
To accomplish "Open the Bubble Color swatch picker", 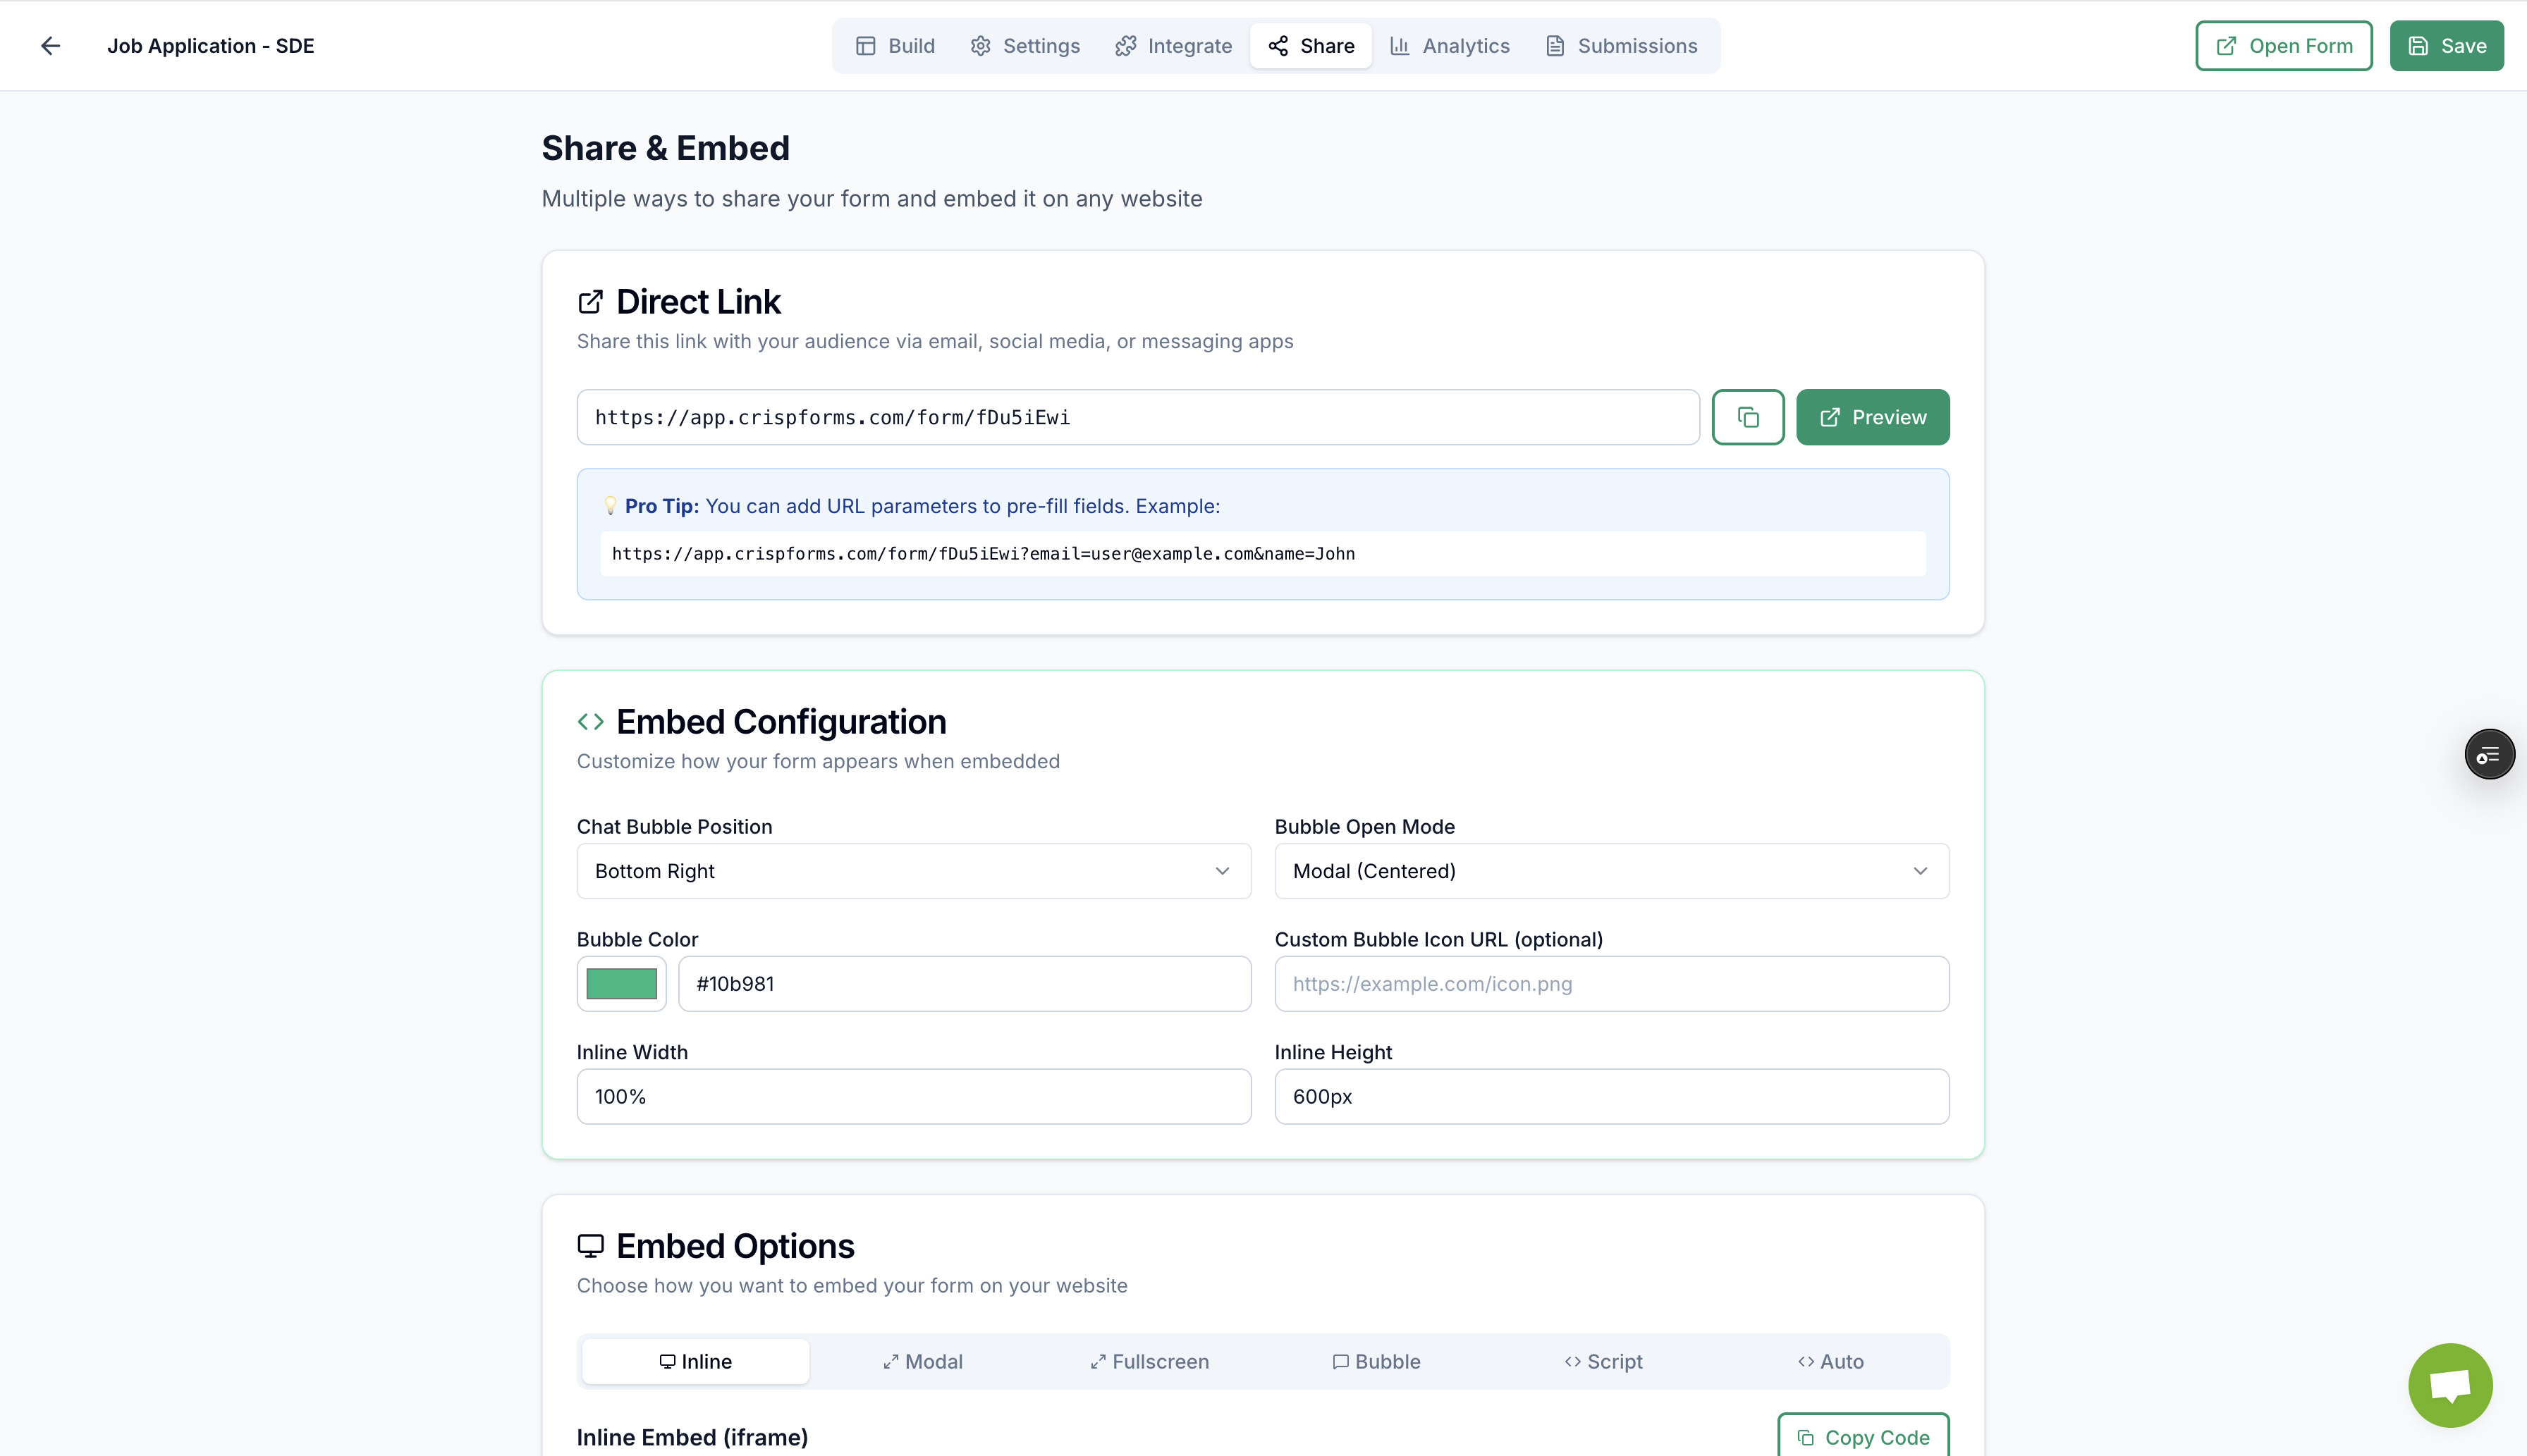I will tap(621, 984).
